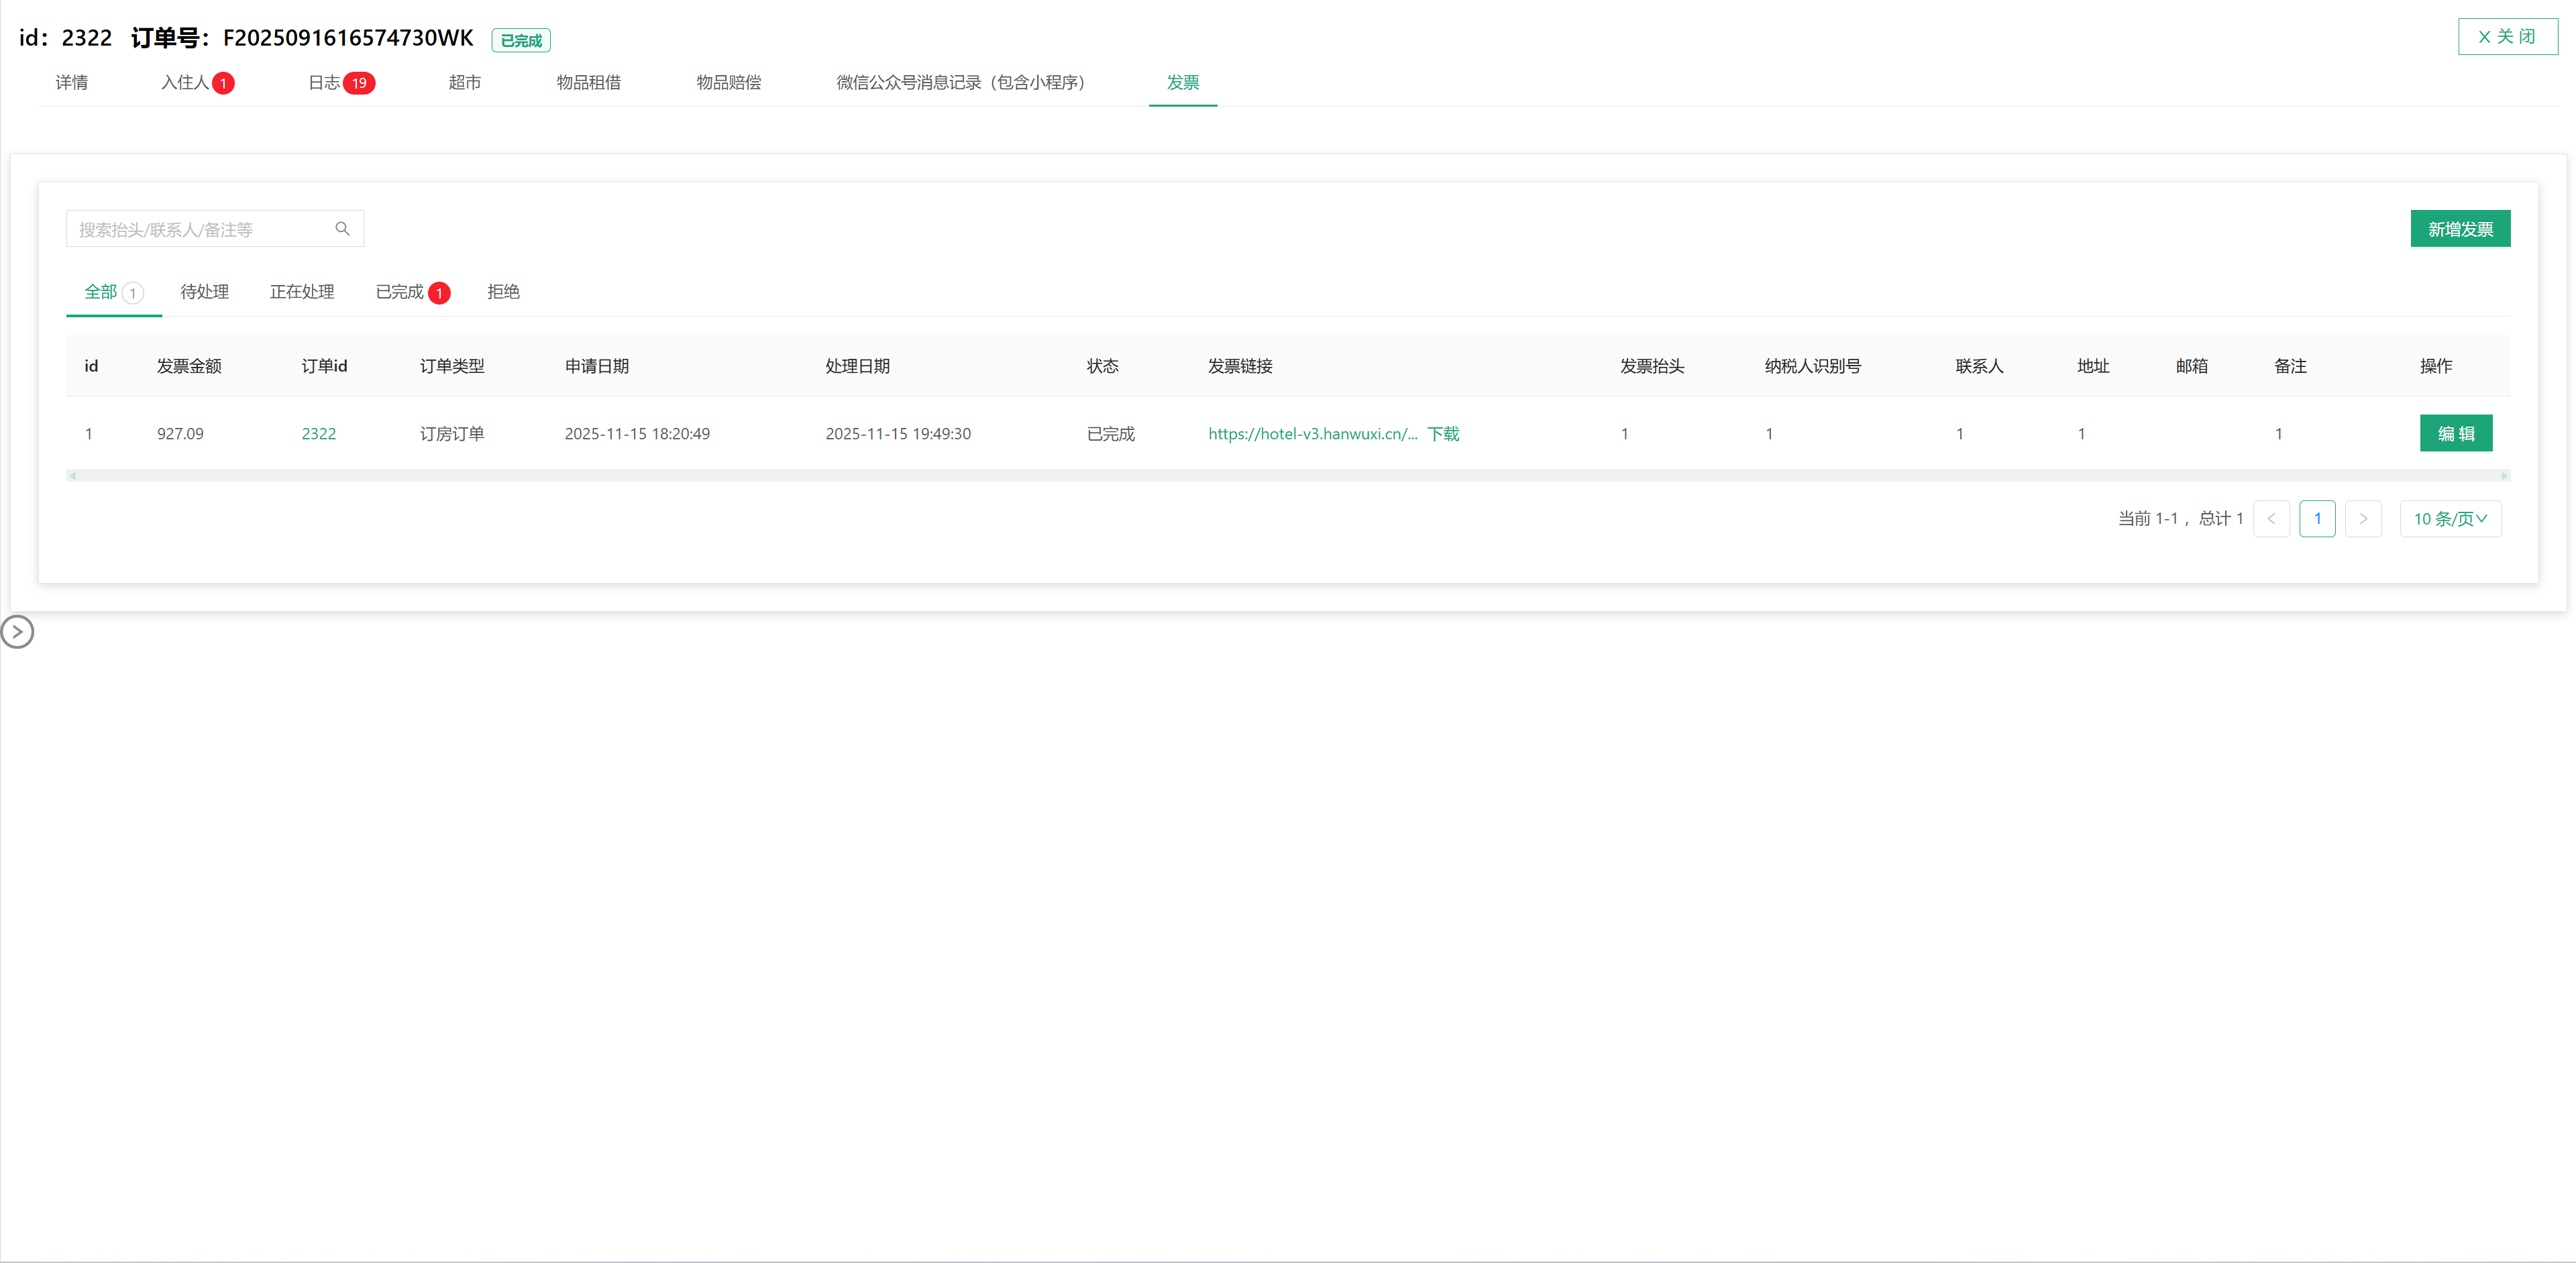Switch to the 详情 tab

(71, 83)
